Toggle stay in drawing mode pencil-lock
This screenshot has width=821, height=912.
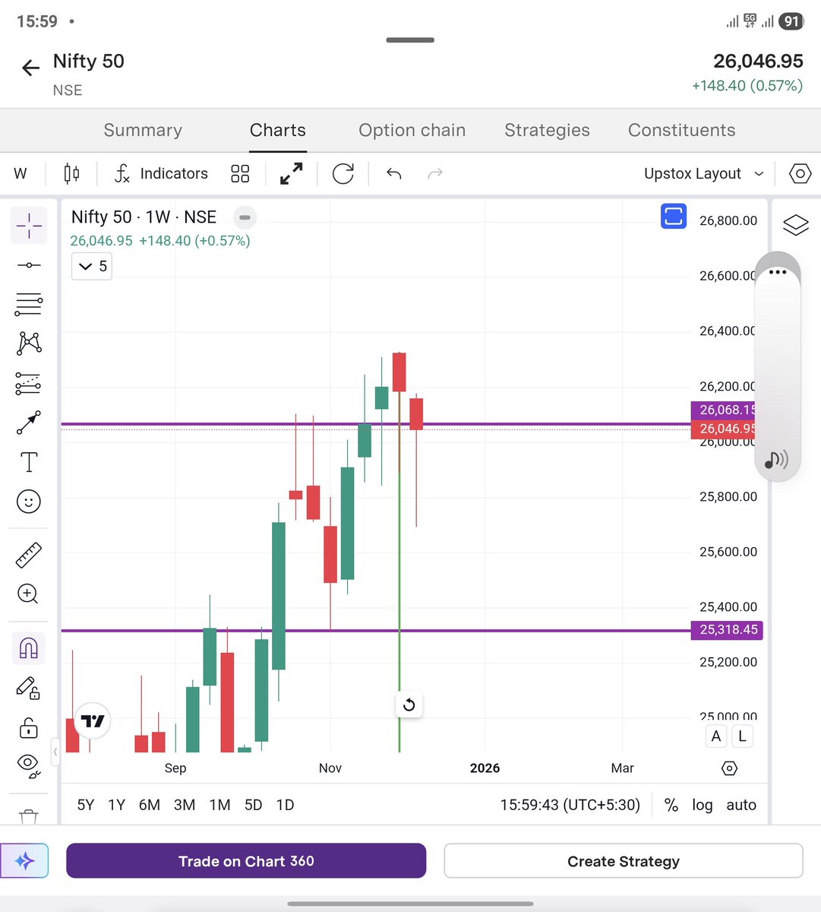[29, 688]
